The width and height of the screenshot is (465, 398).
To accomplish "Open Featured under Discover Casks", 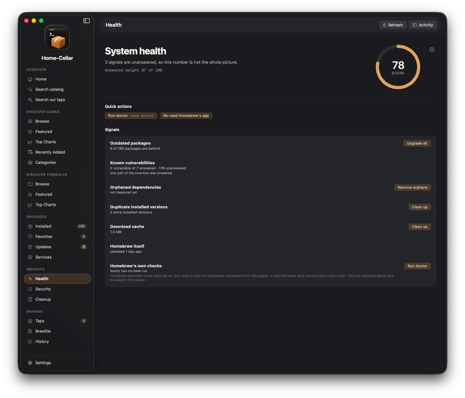I will pos(57,132).
